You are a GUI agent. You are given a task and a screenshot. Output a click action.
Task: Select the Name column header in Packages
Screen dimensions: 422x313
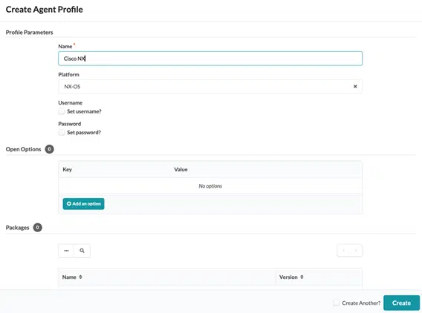point(69,277)
